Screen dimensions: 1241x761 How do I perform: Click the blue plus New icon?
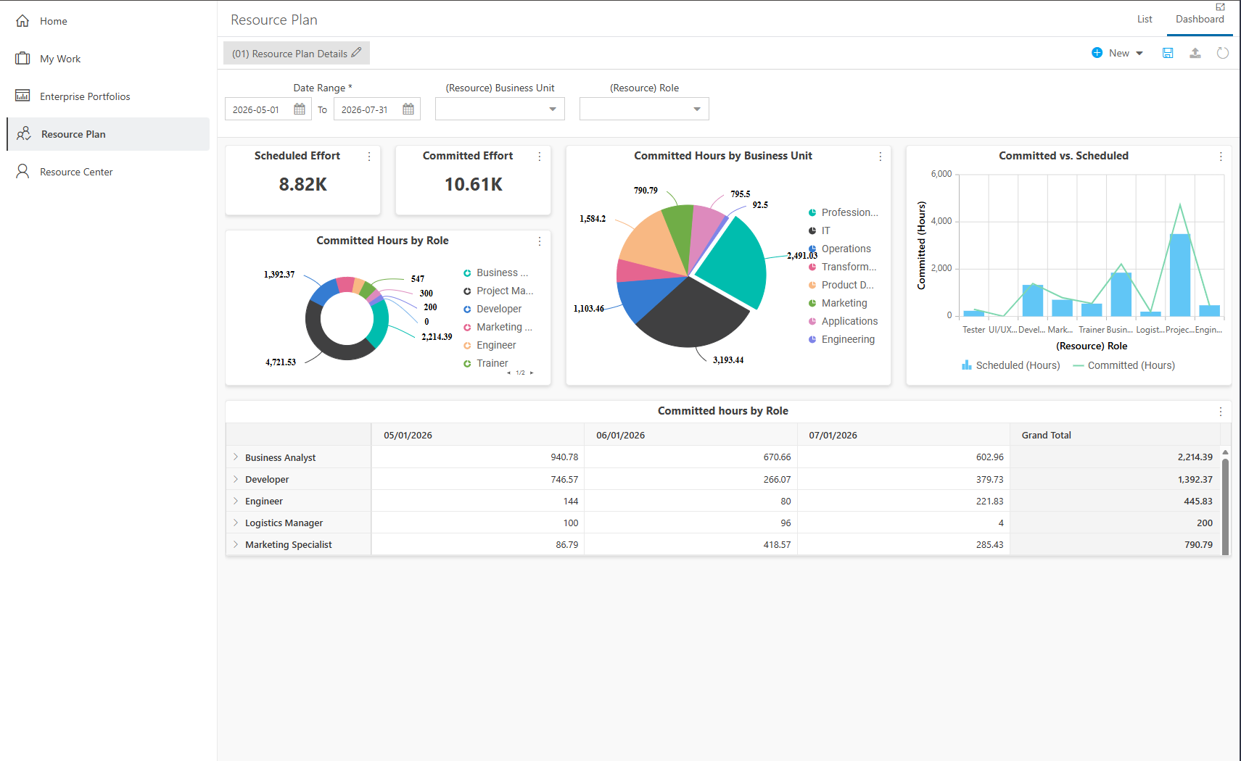pyautogui.click(x=1097, y=53)
